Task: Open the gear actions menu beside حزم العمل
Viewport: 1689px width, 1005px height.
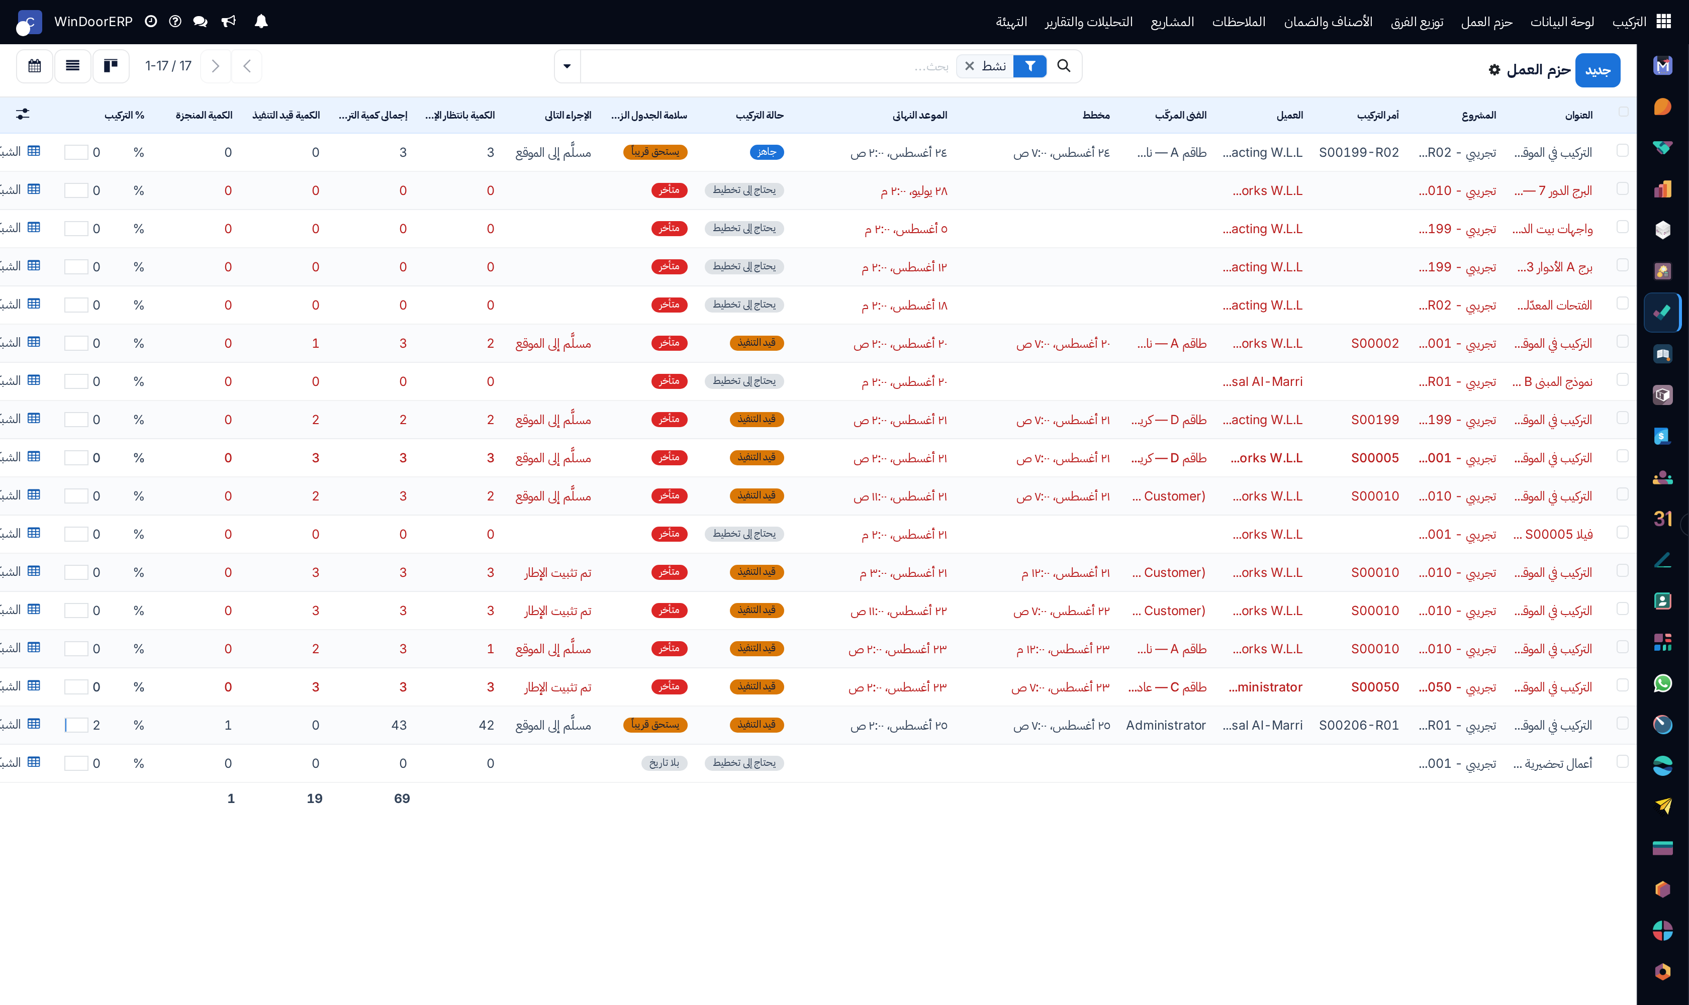Action: point(1494,70)
